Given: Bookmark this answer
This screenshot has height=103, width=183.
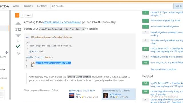Looking at the screenshot, I should 18,41.
